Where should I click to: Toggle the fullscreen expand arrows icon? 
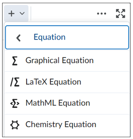121,13
